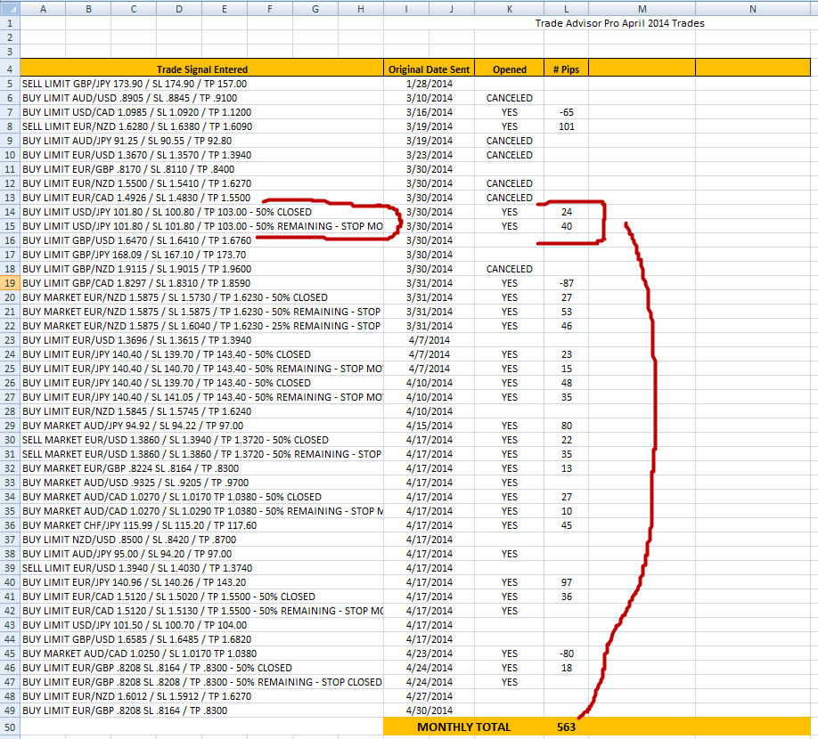Click the BUY MARKET CHF/JPY 115.99 trade cell
Viewport: 818px width, 739px height.
pyautogui.click(x=202, y=525)
